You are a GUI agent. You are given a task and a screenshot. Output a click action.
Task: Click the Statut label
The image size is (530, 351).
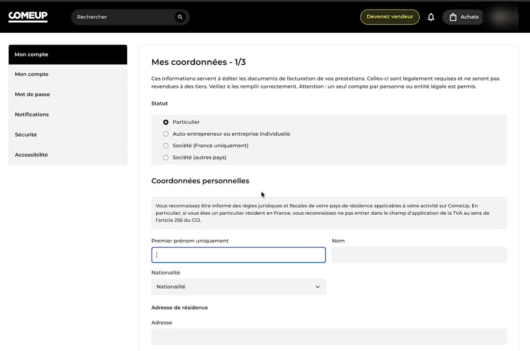pos(160,103)
